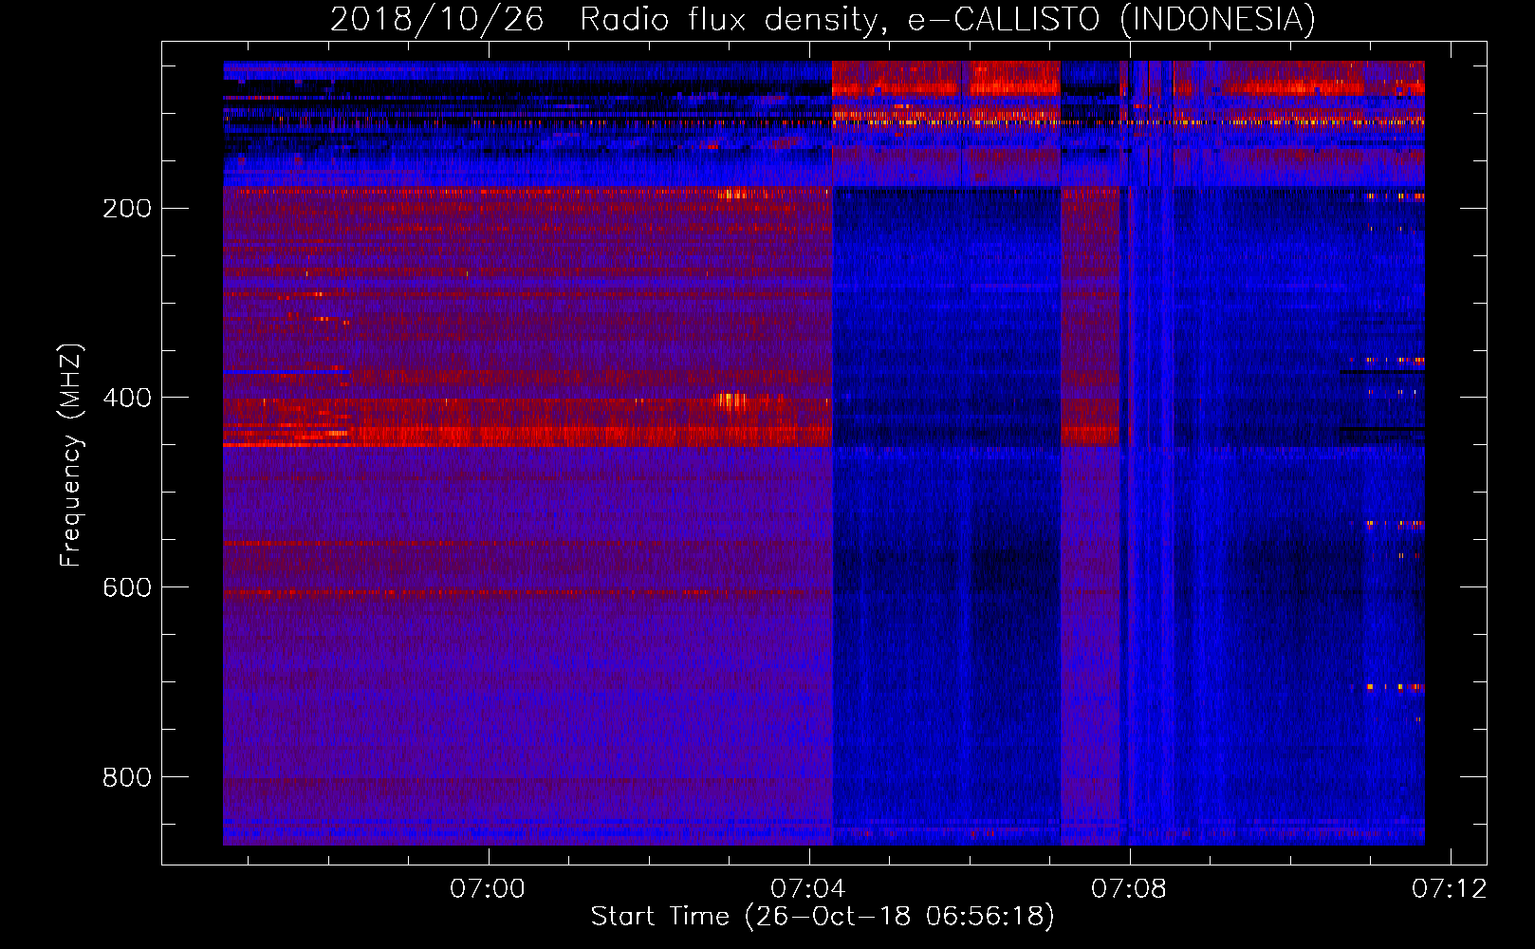Click the '800' frequency tick label
The width and height of the screenshot is (1535, 949).
(x=127, y=777)
